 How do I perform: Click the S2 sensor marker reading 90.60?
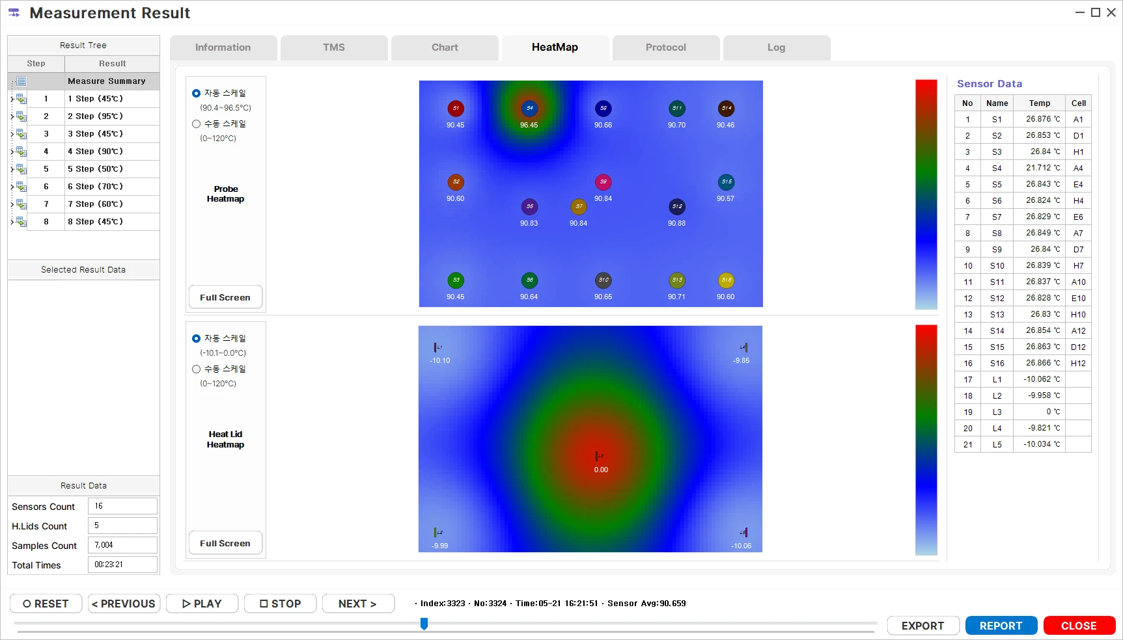point(456,182)
